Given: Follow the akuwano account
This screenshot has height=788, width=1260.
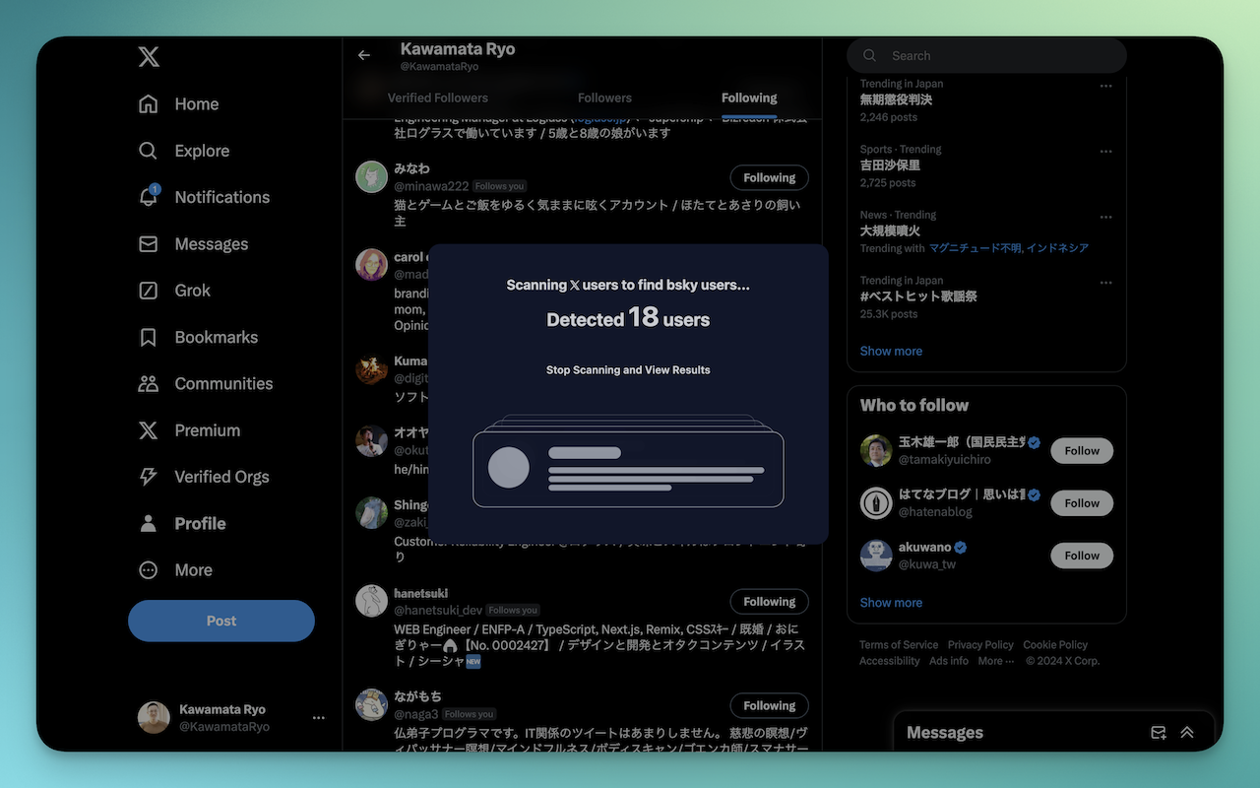Looking at the screenshot, I should (1081, 555).
